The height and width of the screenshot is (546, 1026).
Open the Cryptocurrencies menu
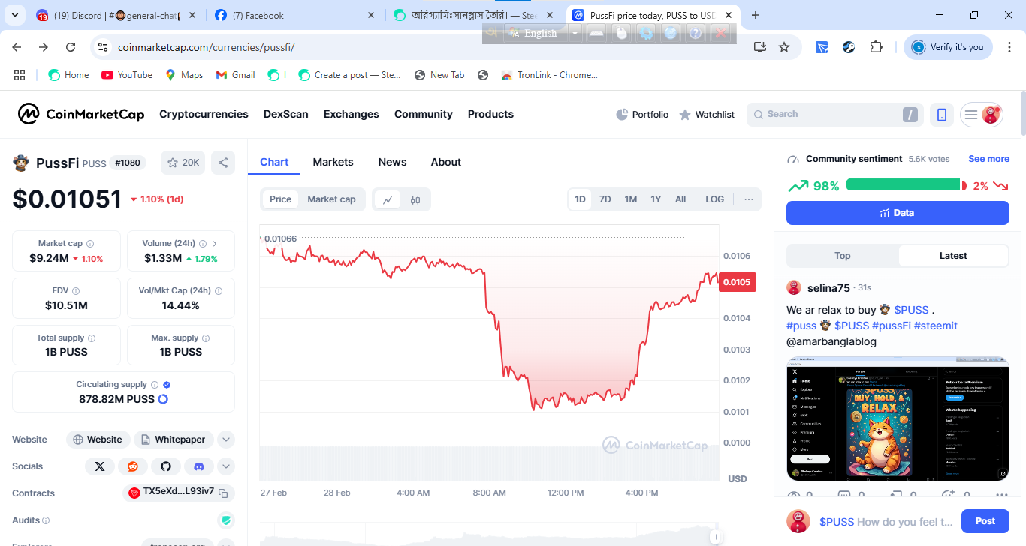pos(204,114)
